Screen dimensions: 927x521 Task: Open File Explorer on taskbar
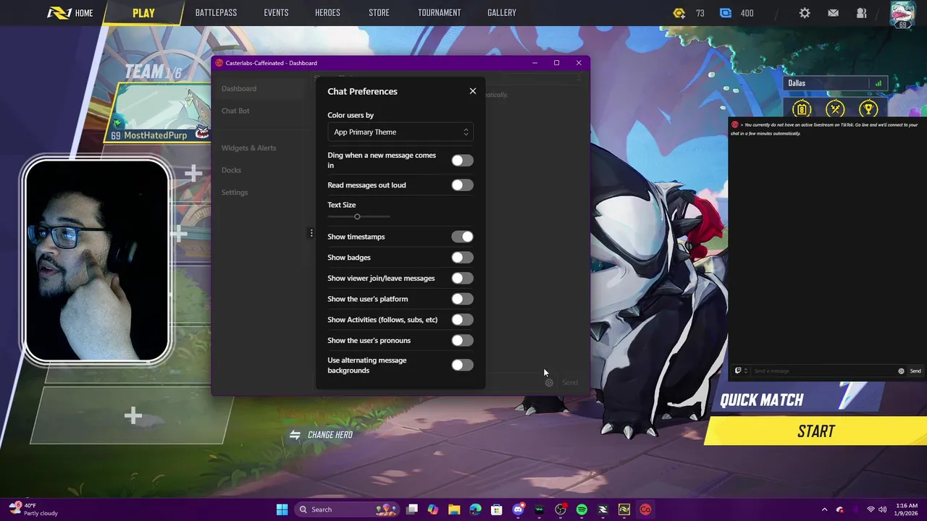coord(454,509)
